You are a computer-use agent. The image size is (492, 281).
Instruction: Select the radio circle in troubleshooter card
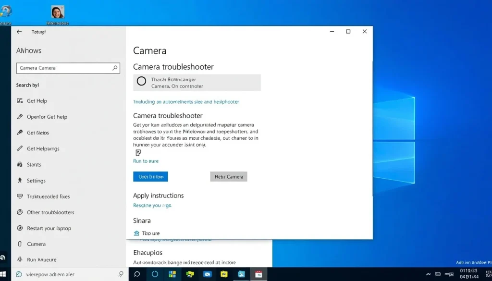(x=141, y=81)
